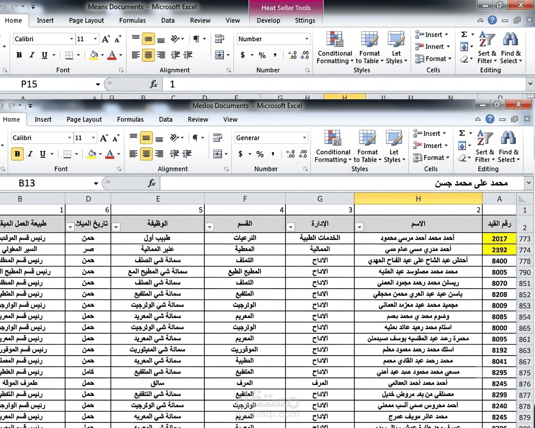Toggle Underline in the front window ribbon
This screenshot has width=535, height=428.
click(43, 154)
